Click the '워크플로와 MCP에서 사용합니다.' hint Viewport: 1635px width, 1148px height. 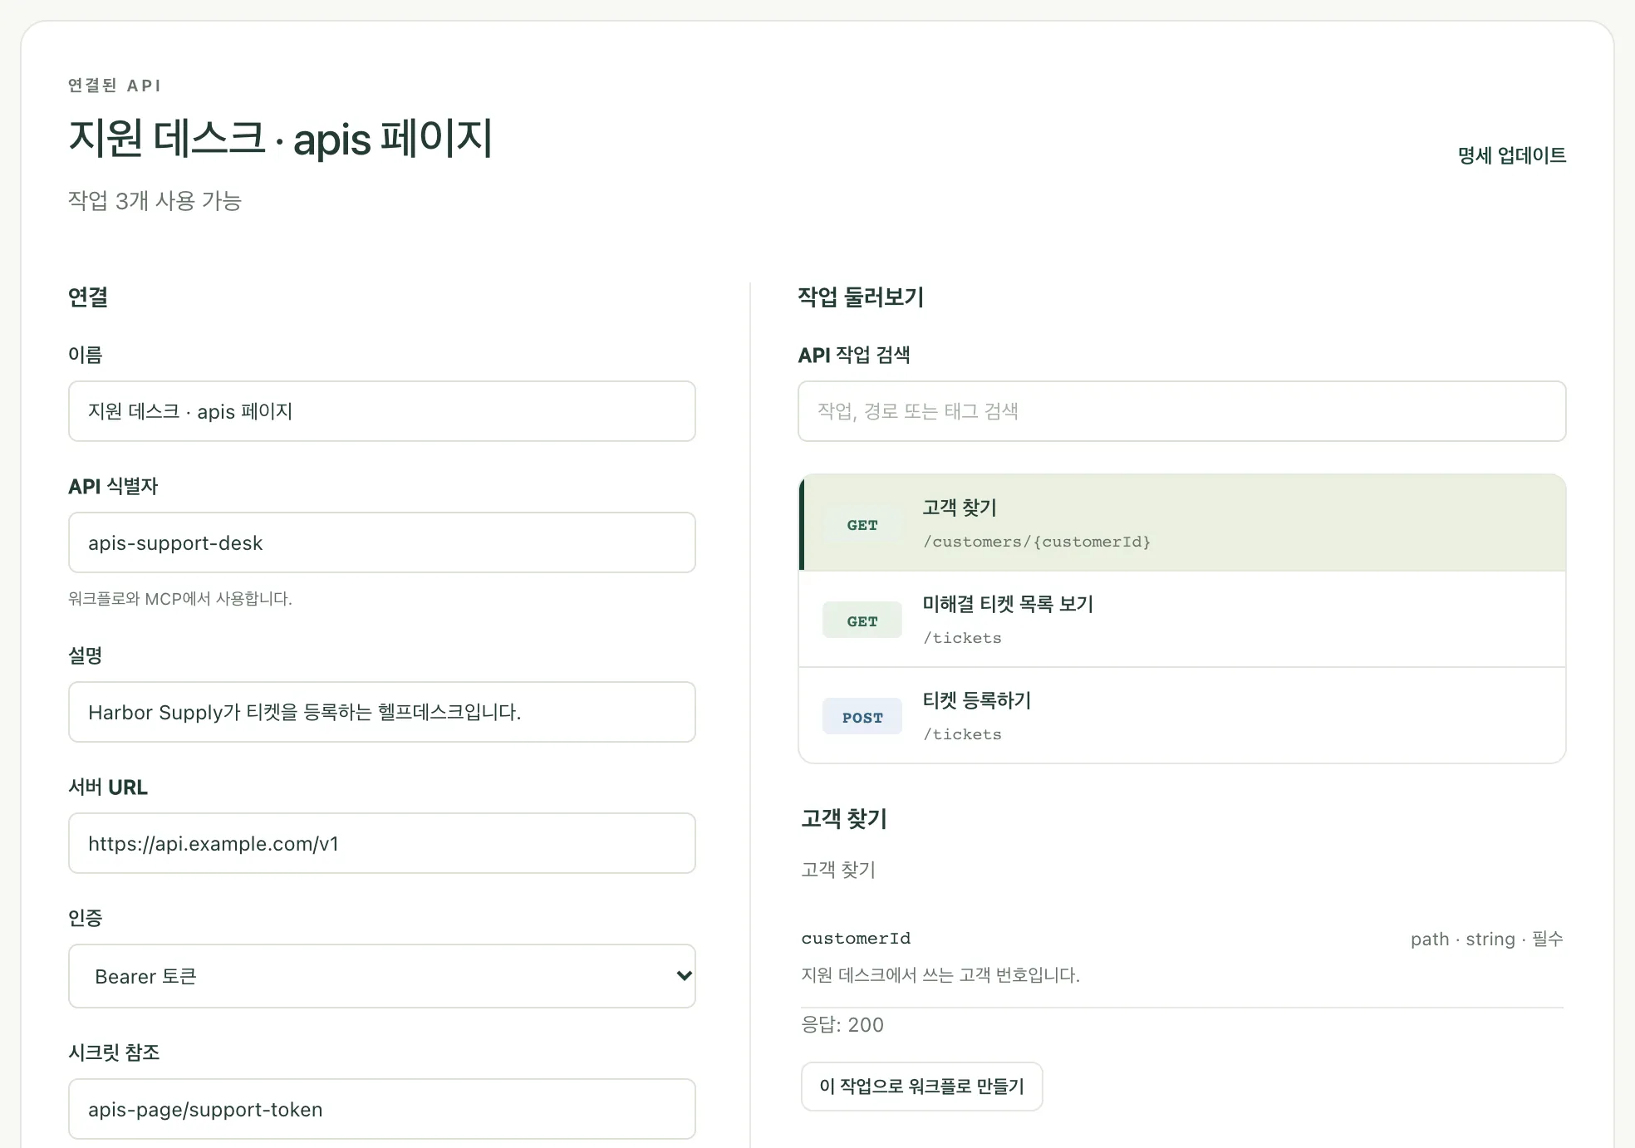point(180,599)
